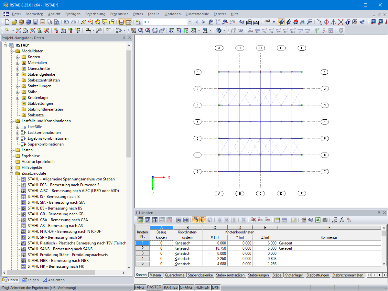The height and width of the screenshot is (291, 388).
Task: Click the normal force N result icon
Action: (257, 30)
